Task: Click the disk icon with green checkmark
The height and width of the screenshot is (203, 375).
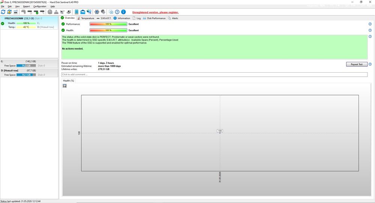Action: pos(36,12)
